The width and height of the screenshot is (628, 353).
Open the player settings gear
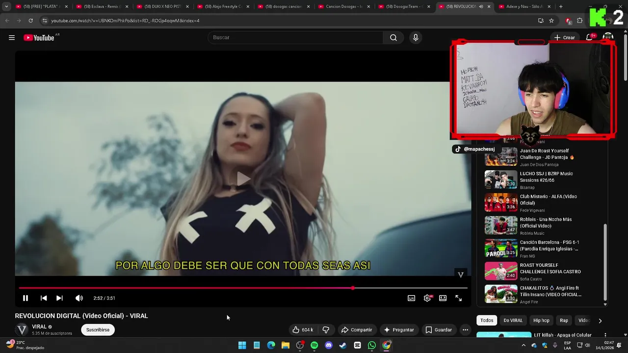427,298
